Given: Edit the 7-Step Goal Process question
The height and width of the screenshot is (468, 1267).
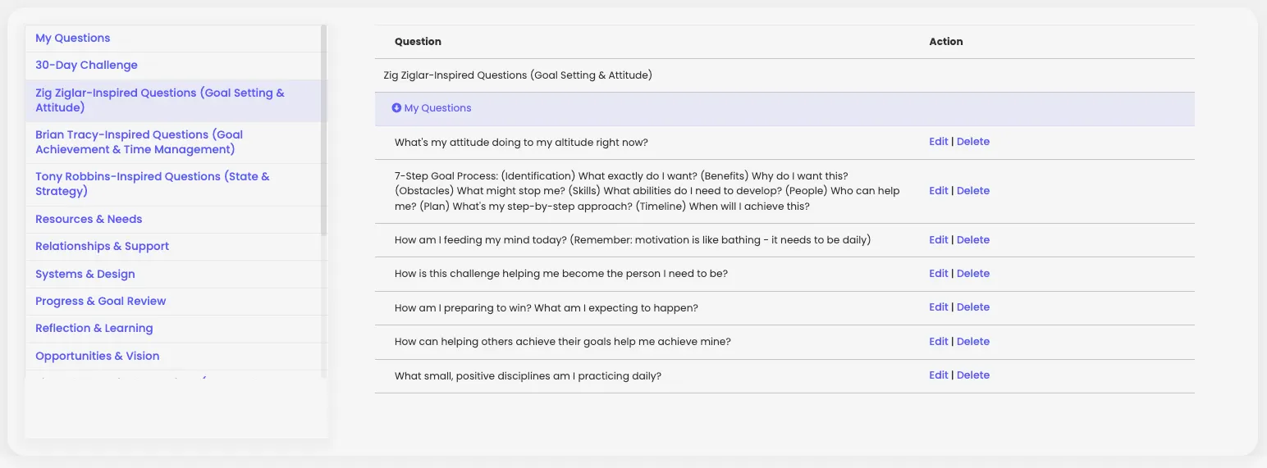Looking at the screenshot, I should 938,191.
